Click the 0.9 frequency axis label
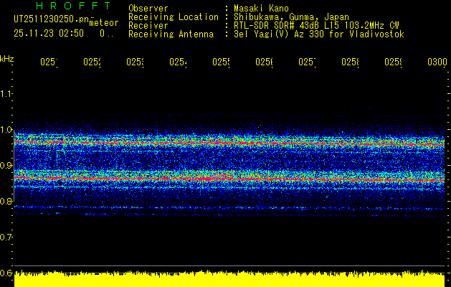 tap(6, 166)
